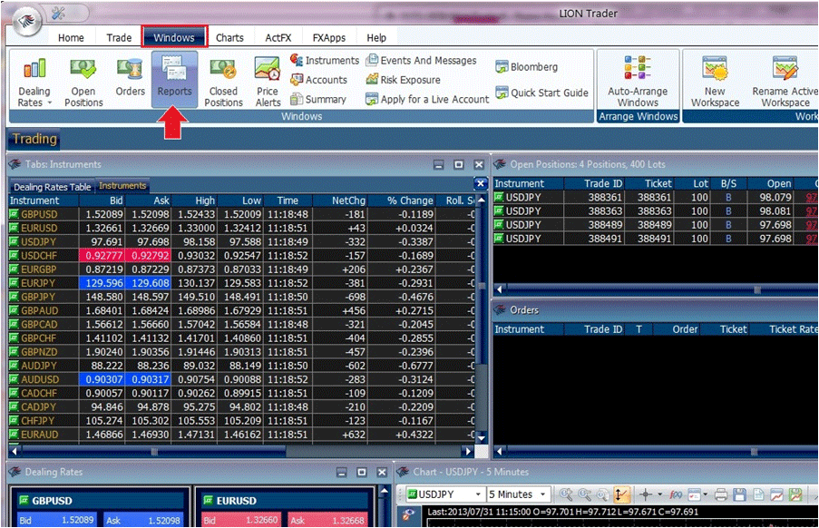Select the GBPNZD instrument row
Screen dimensions: 819x528
tap(242, 352)
